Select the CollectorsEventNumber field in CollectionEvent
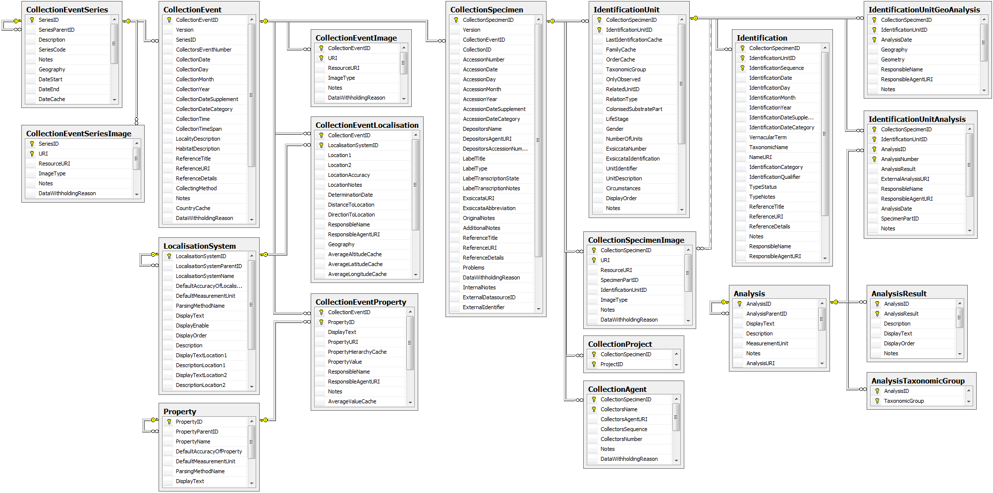 pyautogui.click(x=205, y=50)
